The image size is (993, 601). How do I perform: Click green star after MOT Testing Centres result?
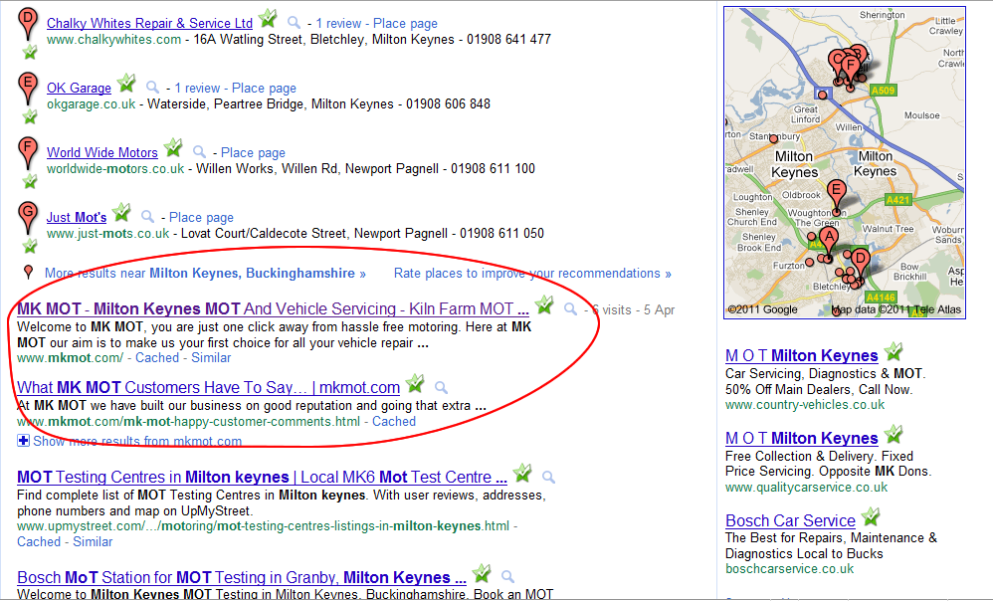click(x=522, y=473)
